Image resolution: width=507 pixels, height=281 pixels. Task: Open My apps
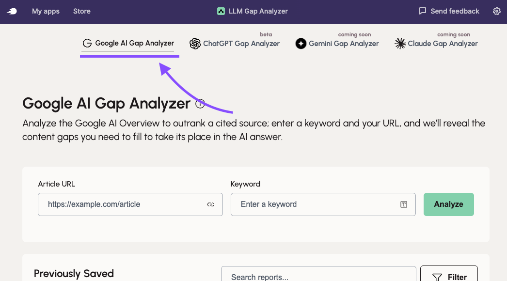point(46,11)
